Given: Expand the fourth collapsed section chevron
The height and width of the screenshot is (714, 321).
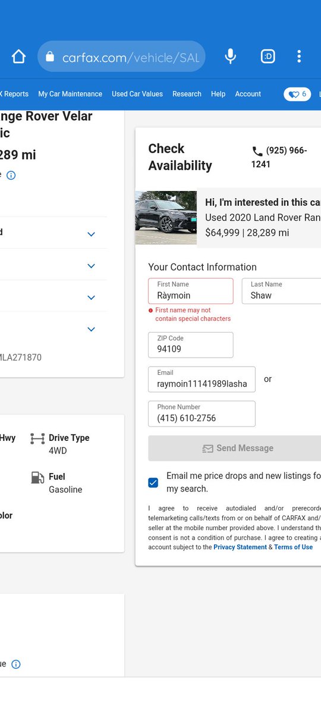Looking at the screenshot, I should (91, 329).
